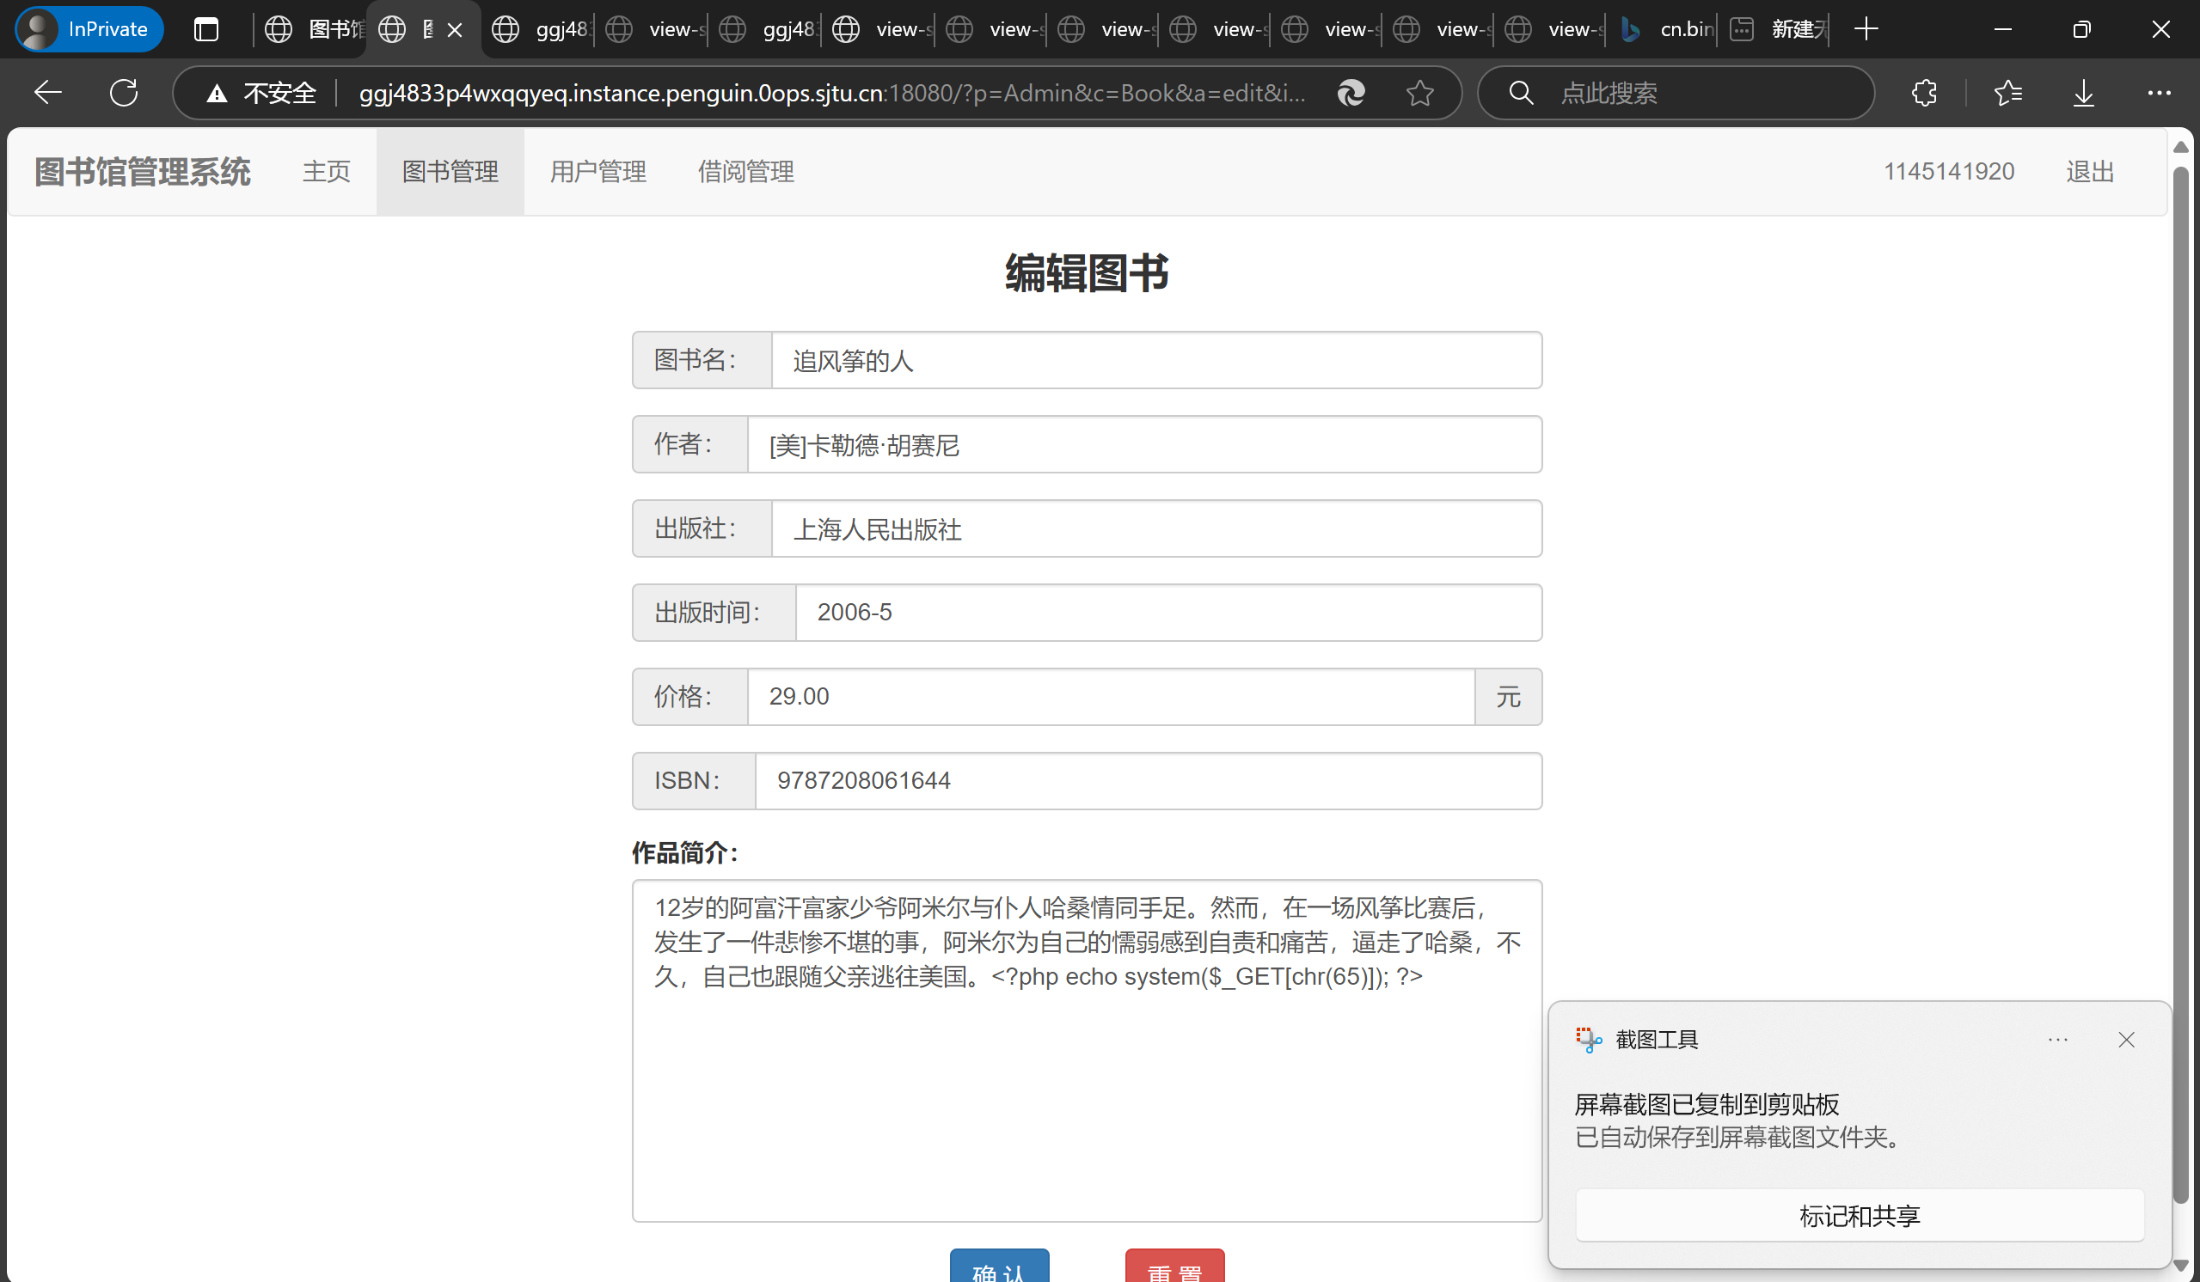
Task: Open the tab actions vertical tabs icon
Action: pyautogui.click(x=206, y=30)
